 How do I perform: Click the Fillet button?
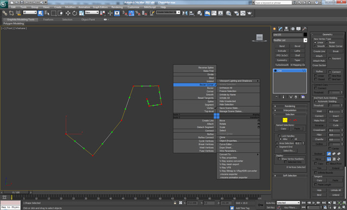[x=319, y=135]
